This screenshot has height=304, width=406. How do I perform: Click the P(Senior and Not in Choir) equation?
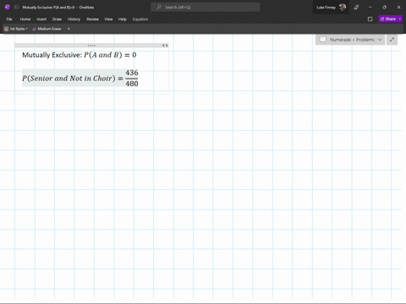[80, 78]
